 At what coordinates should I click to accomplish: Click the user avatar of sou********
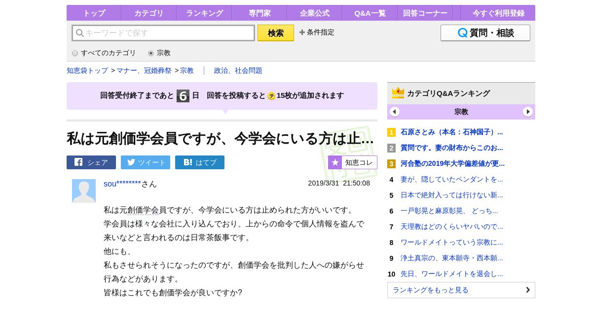pyautogui.click(x=84, y=191)
